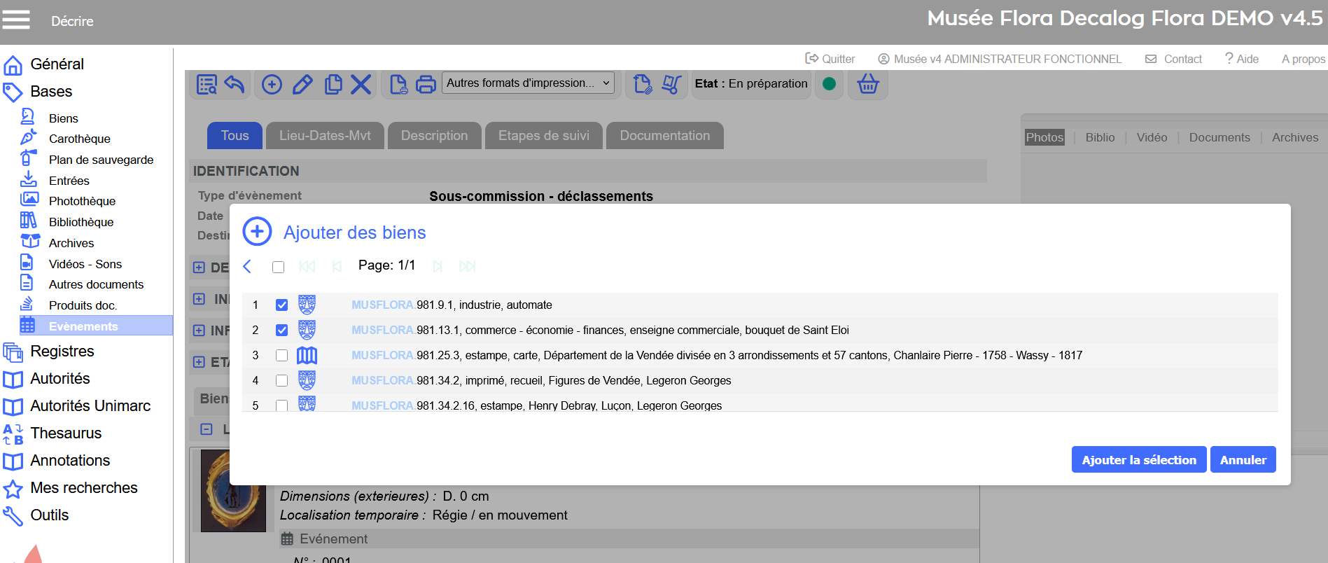Click the pencil edit icon
The width and height of the screenshot is (1328, 563).
click(302, 85)
